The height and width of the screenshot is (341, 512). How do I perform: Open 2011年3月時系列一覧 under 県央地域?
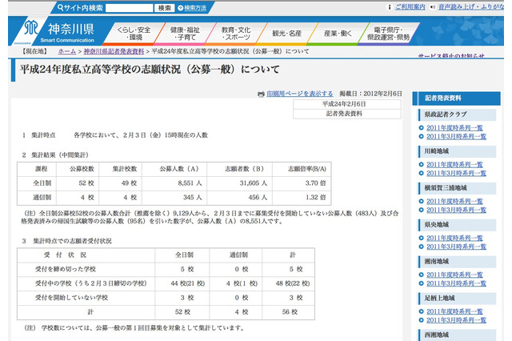coord(456,247)
